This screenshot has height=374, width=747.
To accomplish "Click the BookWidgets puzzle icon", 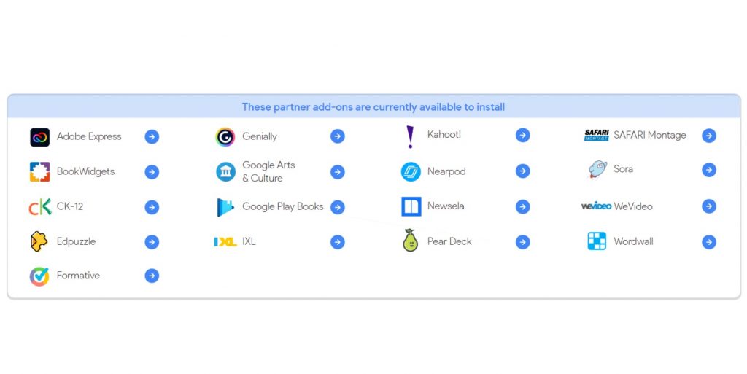I will click(39, 172).
